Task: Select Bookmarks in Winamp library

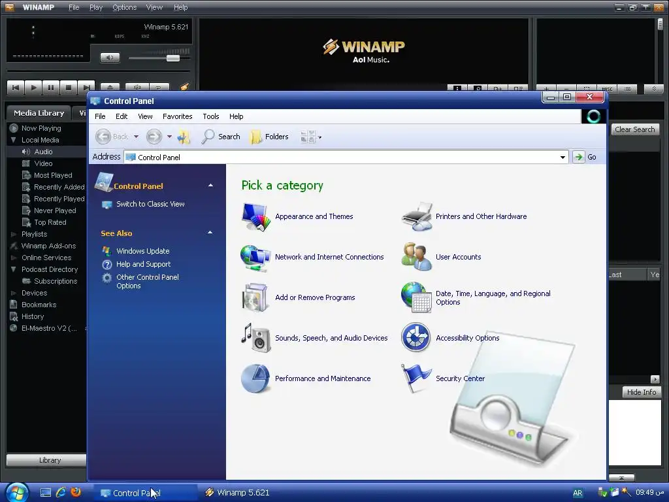Action: (39, 305)
